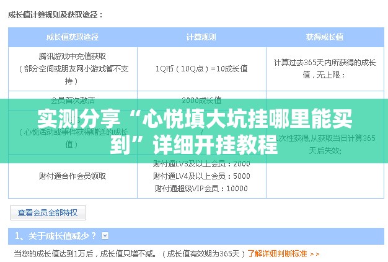
Task: Click the 成长值获取途径 column header
Action: [73, 37]
